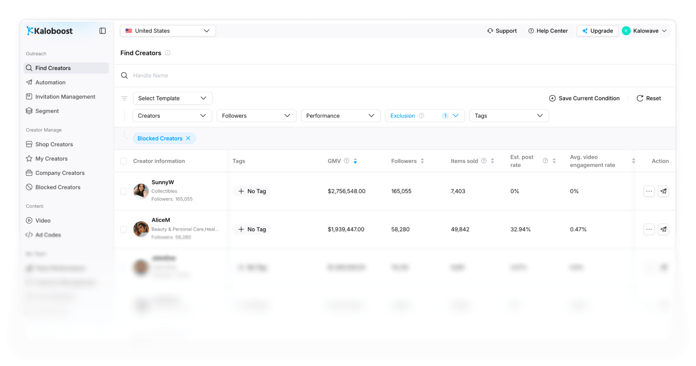Select the AliceM row checkbox
Image resolution: width=696 pixels, height=366 pixels.
tap(123, 229)
